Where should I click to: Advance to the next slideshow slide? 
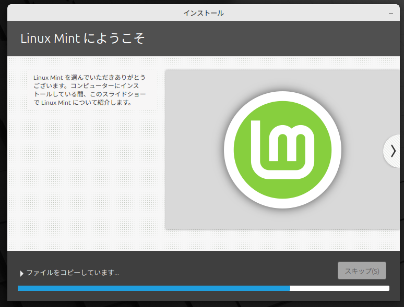pos(393,151)
